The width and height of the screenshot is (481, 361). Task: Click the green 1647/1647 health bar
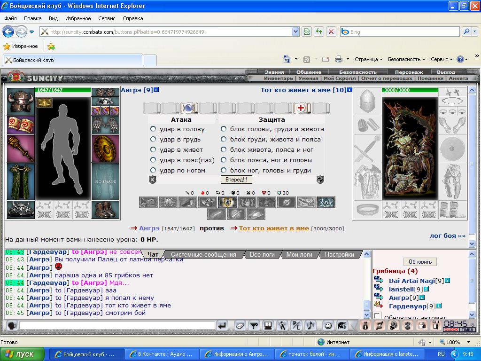tap(63, 90)
